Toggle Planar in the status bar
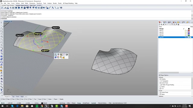 click(74, 103)
